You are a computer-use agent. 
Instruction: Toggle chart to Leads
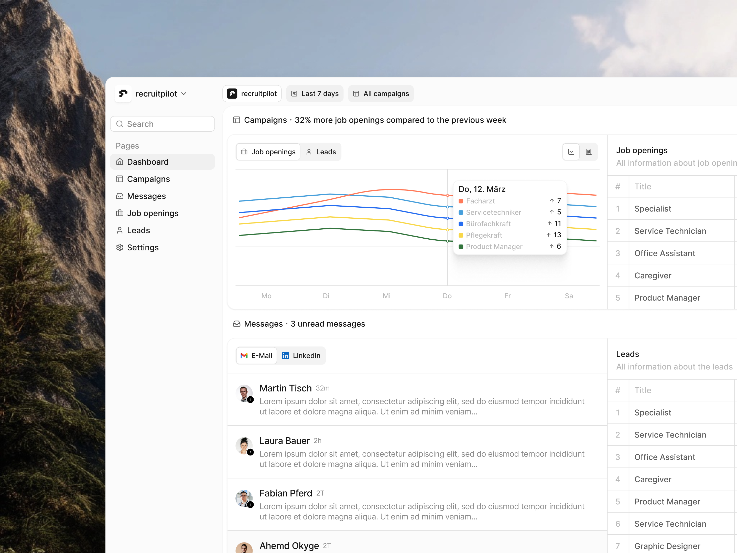(x=321, y=152)
